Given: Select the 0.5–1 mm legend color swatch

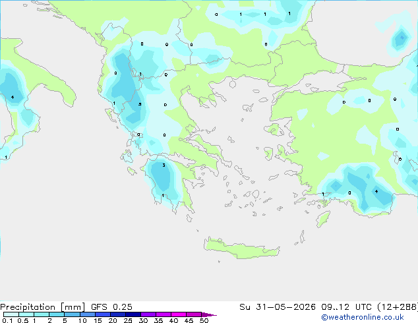Looking at the screenshot, I should tap(26, 314).
